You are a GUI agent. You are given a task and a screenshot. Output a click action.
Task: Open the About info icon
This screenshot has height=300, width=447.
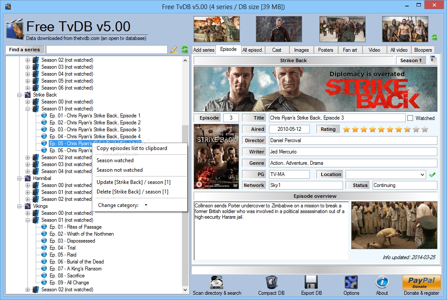tap(382, 282)
